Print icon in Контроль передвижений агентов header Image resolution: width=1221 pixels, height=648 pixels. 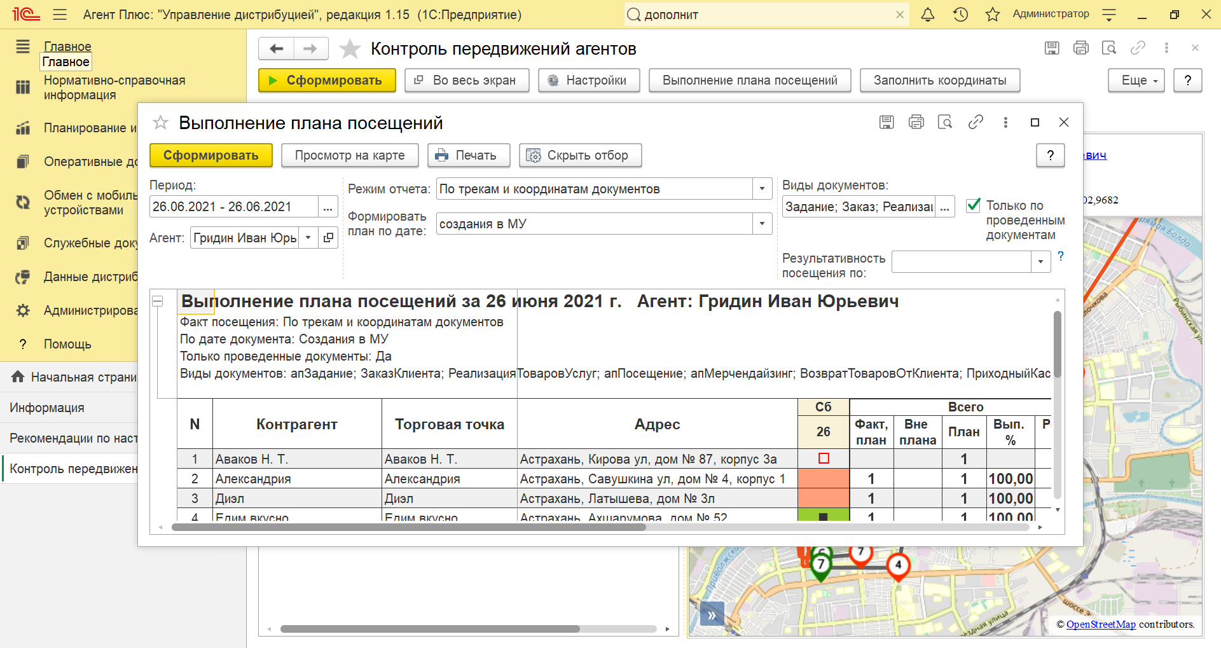(1081, 48)
